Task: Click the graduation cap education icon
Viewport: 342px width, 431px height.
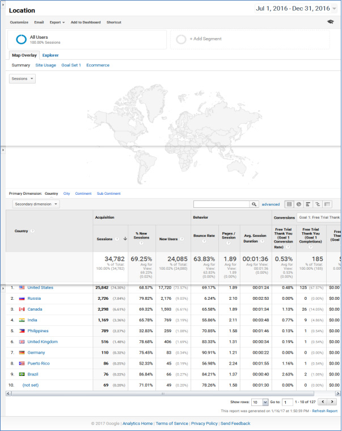Action: point(331,22)
